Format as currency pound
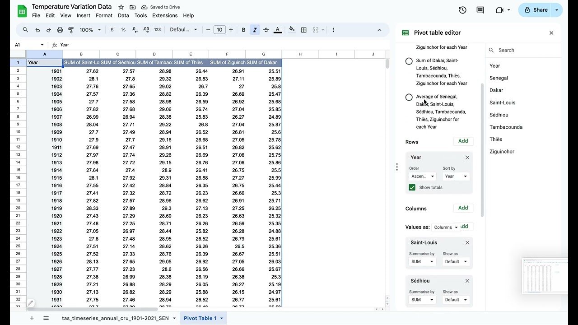The width and height of the screenshot is (578, 325). pyautogui.click(x=112, y=30)
